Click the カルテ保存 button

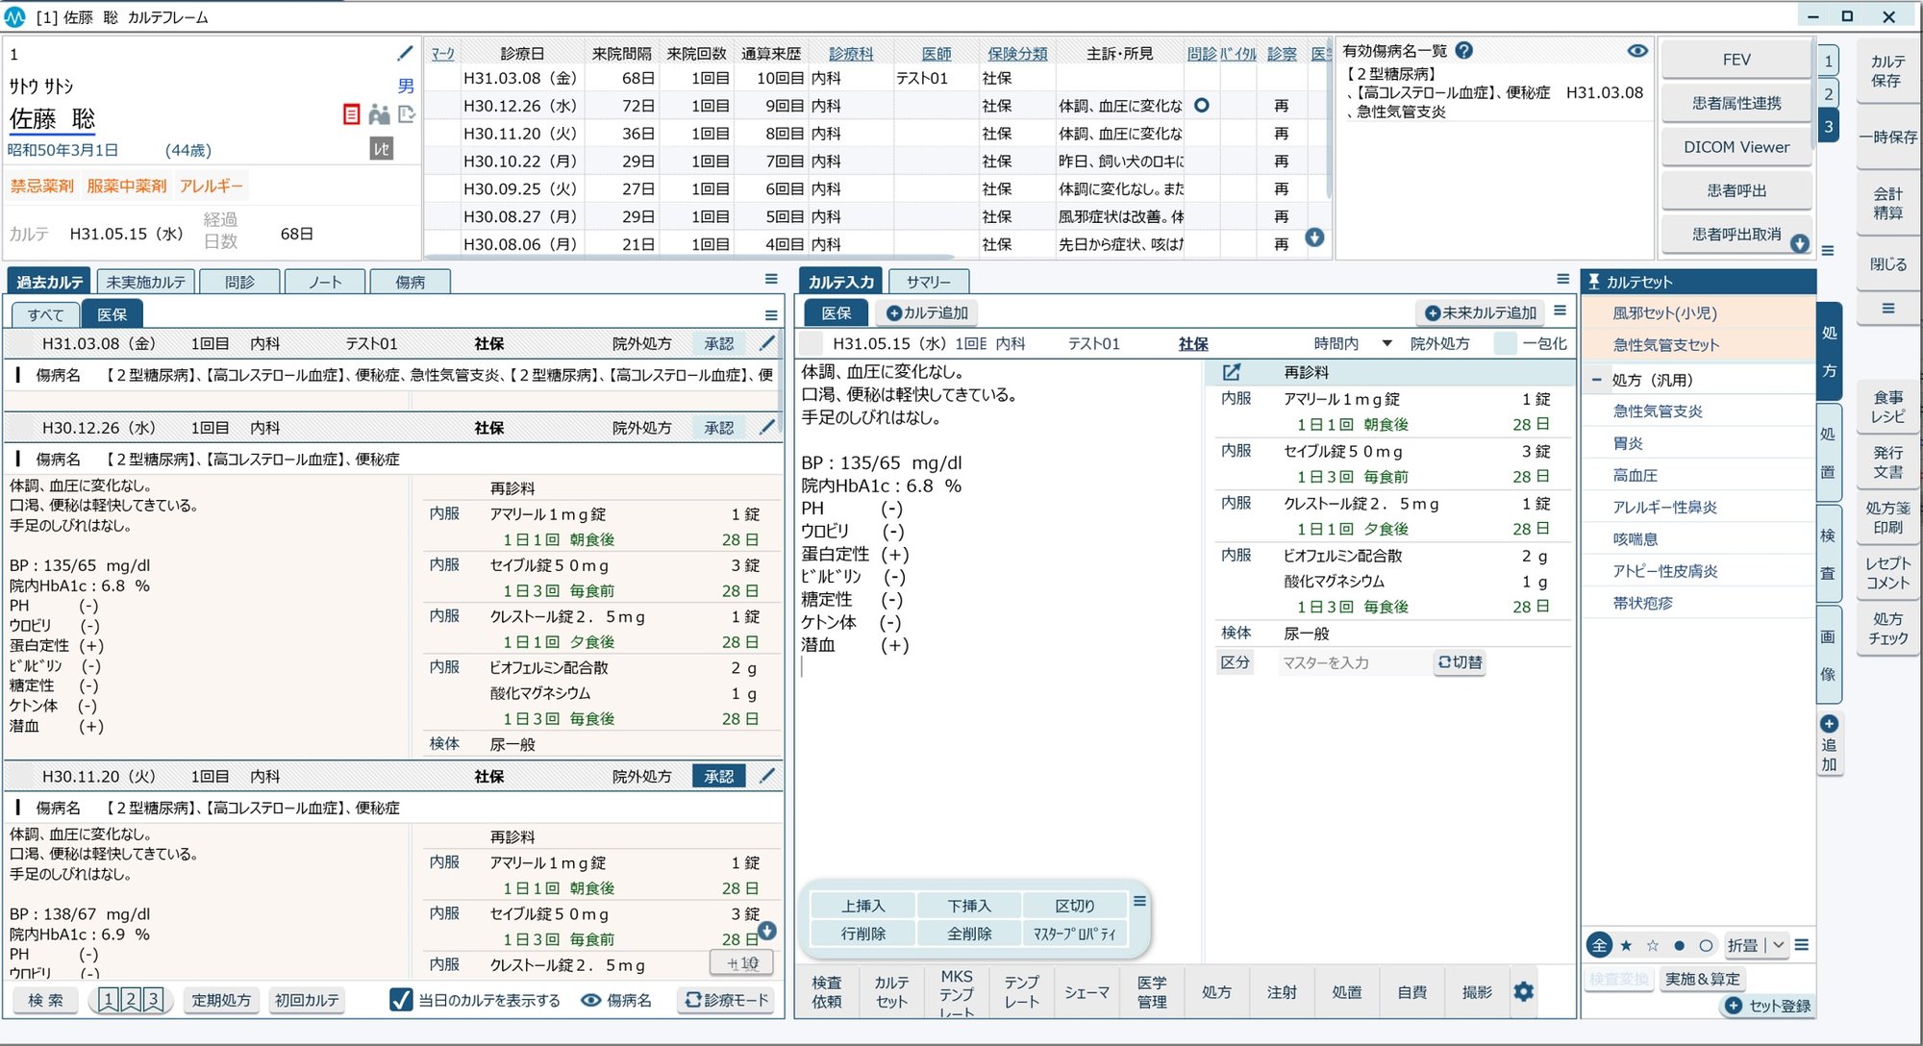click(x=1887, y=70)
